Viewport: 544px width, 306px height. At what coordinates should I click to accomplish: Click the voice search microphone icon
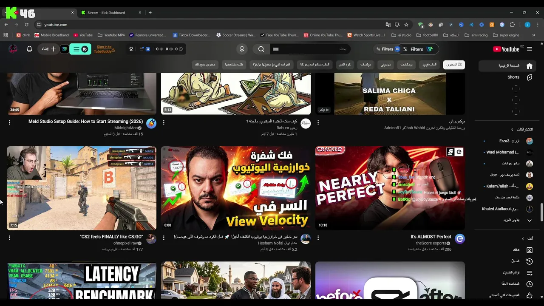coord(242,49)
